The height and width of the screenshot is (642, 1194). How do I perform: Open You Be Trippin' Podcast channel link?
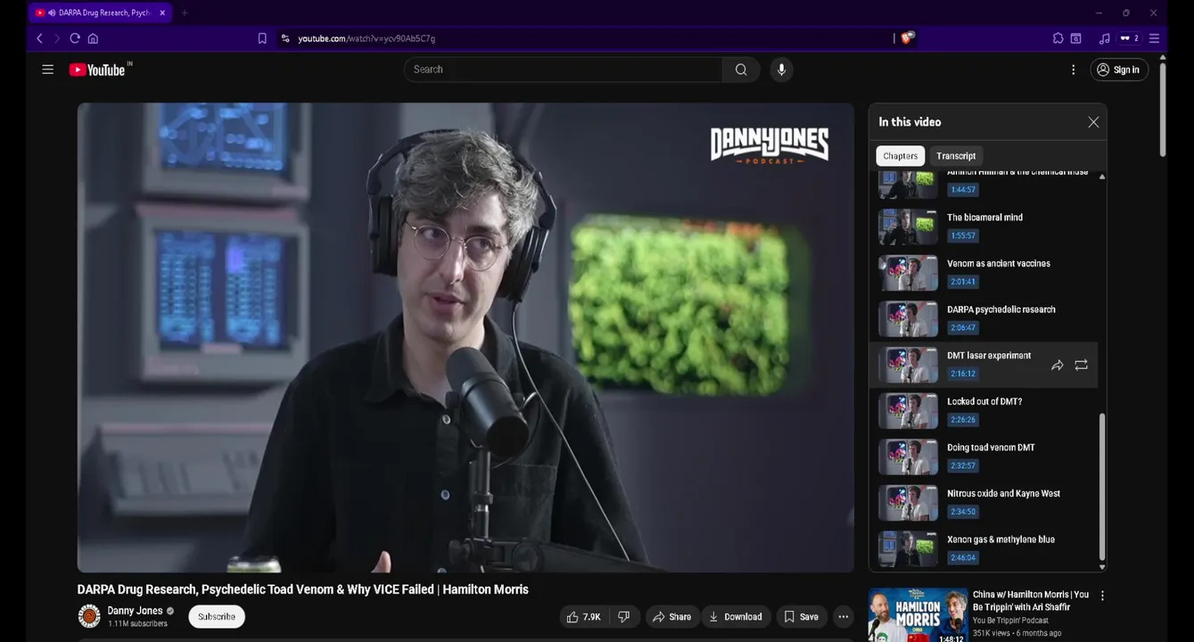tap(1010, 621)
